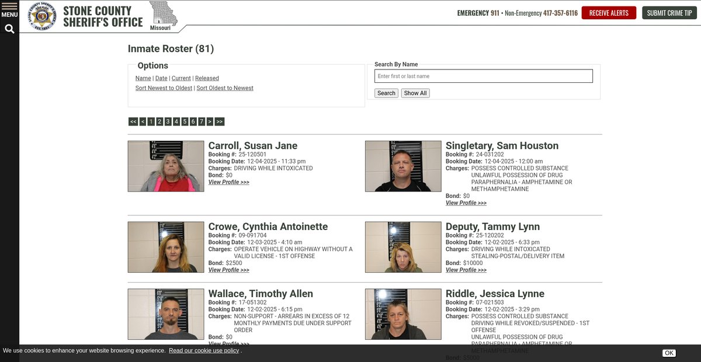The width and height of the screenshot is (701, 362).
Task: Select pagination page 7
Action: click(x=201, y=121)
